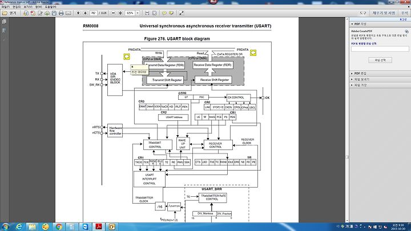Screen dimensions: 411x231
Task: Open the 도움말 menu
Action: (x=50, y=7)
